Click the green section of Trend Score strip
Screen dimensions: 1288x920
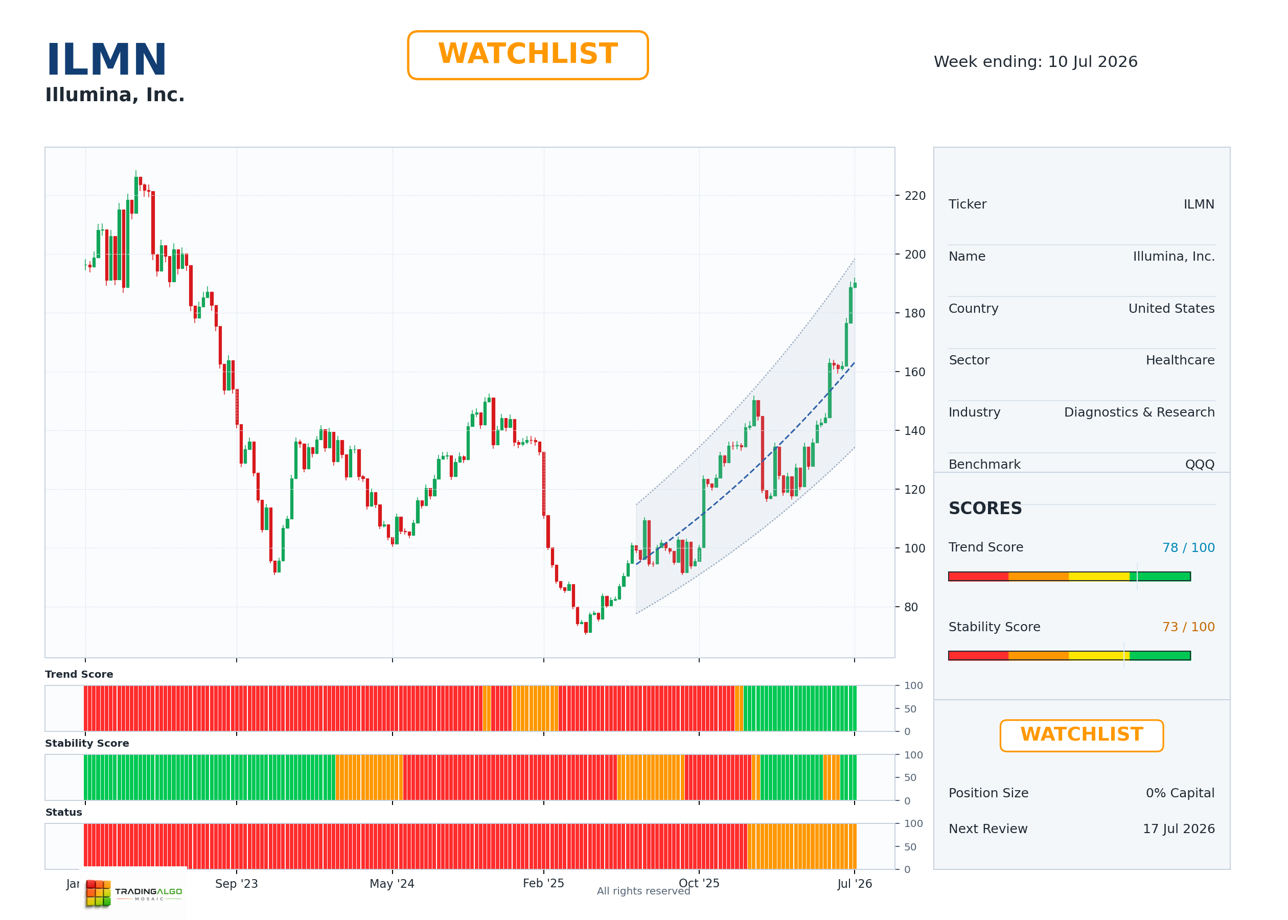(800, 708)
